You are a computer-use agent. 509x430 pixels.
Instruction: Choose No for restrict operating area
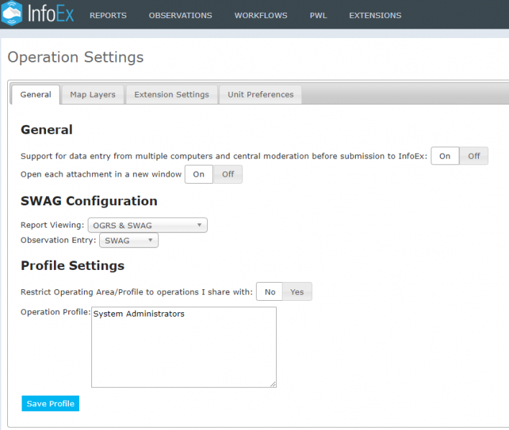[x=270, y=291]
